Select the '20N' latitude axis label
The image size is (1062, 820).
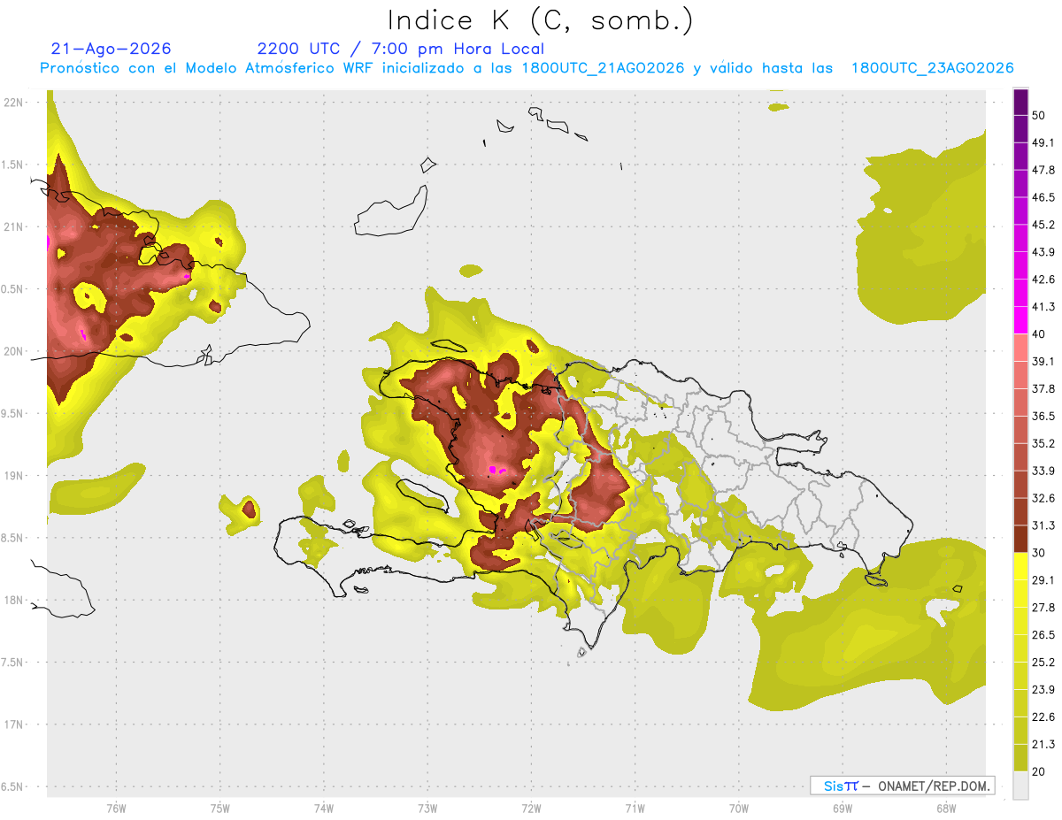pos(14,351)
